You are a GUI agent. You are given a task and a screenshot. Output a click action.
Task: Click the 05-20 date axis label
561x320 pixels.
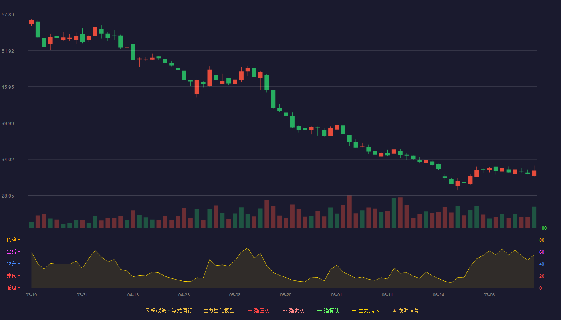[286, 295]
